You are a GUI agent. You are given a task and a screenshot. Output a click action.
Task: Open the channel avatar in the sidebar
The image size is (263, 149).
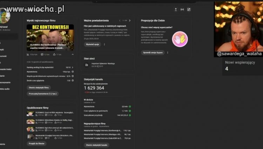coord(5,16)
